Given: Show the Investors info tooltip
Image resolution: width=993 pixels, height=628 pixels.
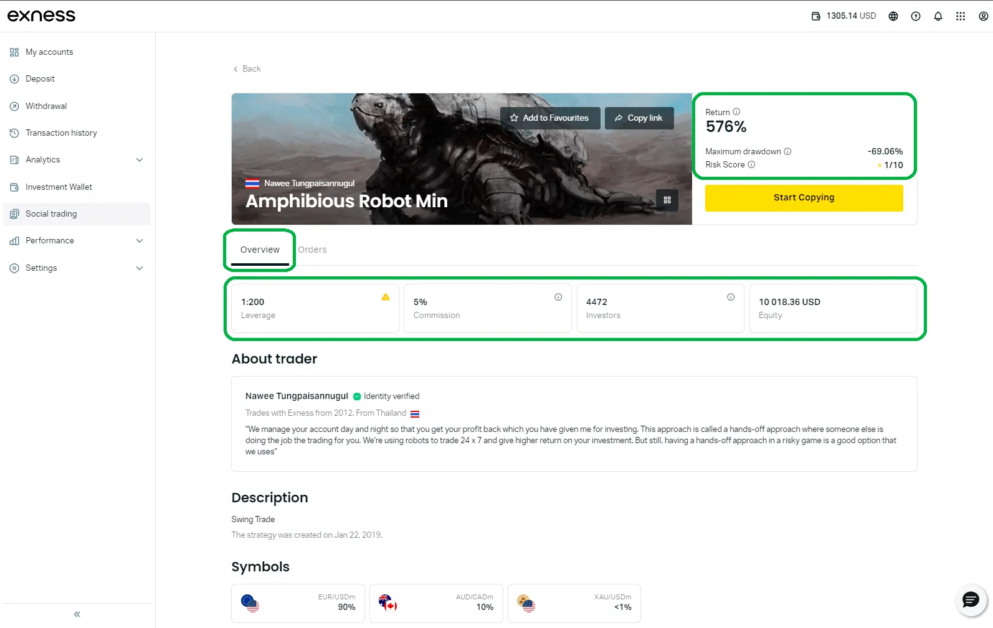Looking at the screenshot, I should 731,297.
